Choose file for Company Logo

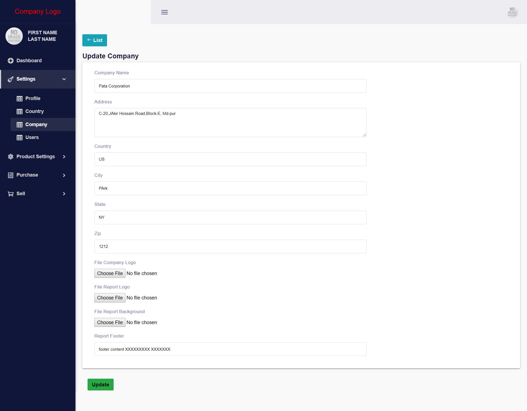pos(110,273)
